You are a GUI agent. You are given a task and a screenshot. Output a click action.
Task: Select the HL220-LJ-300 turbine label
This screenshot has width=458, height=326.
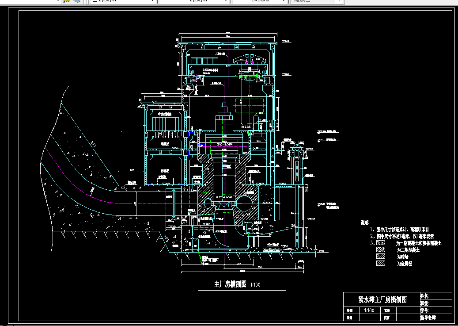click(x=225, y=198)
